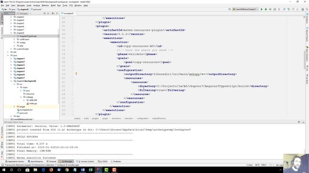The width and height of the screenshot is (309, 173).
Task: Expand the Angular5TypeScript folder
Action: (14, 36)
